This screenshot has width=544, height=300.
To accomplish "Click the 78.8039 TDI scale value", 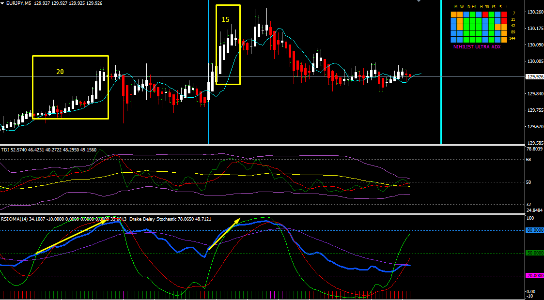I will tap(535, 149).
